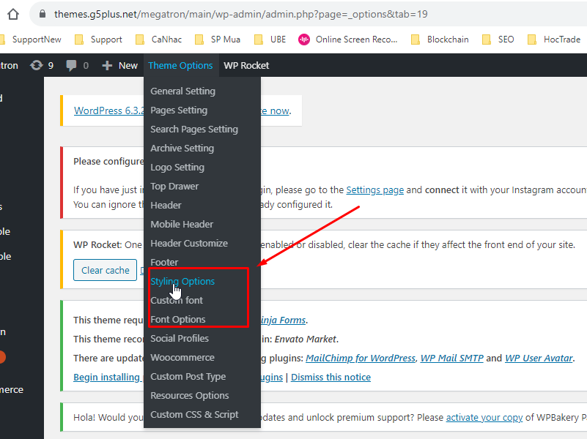Open the SEO bookmark folder

coord(498,40)
